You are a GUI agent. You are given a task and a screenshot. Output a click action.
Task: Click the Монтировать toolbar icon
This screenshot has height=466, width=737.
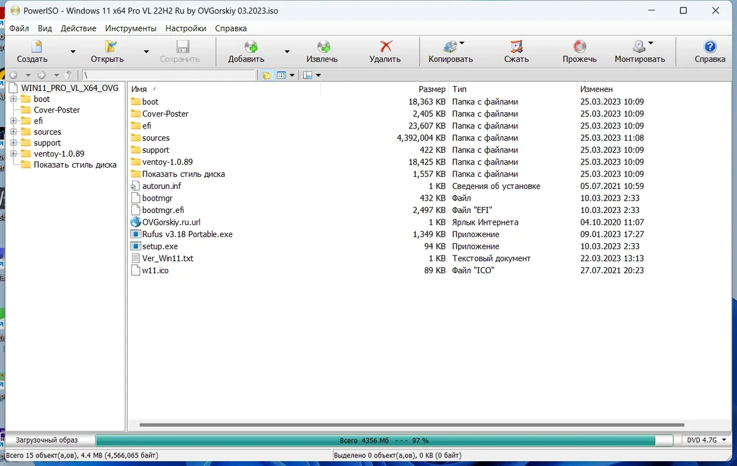pos(639,47)
